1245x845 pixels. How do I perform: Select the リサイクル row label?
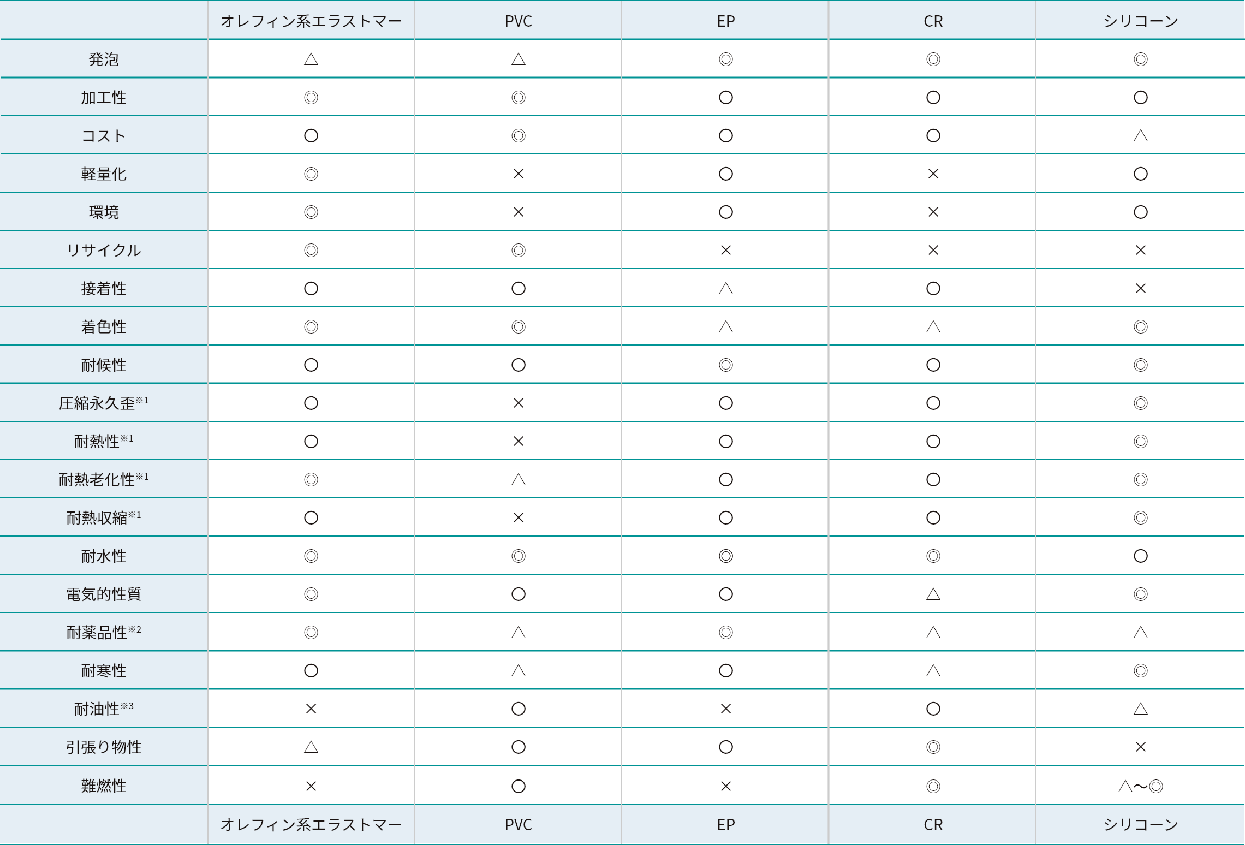click(104, 250)
